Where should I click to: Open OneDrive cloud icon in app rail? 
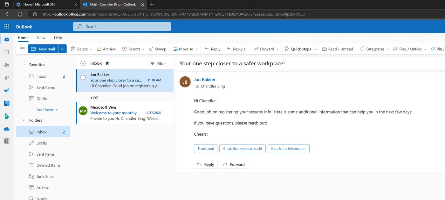[x=7, y=129]
